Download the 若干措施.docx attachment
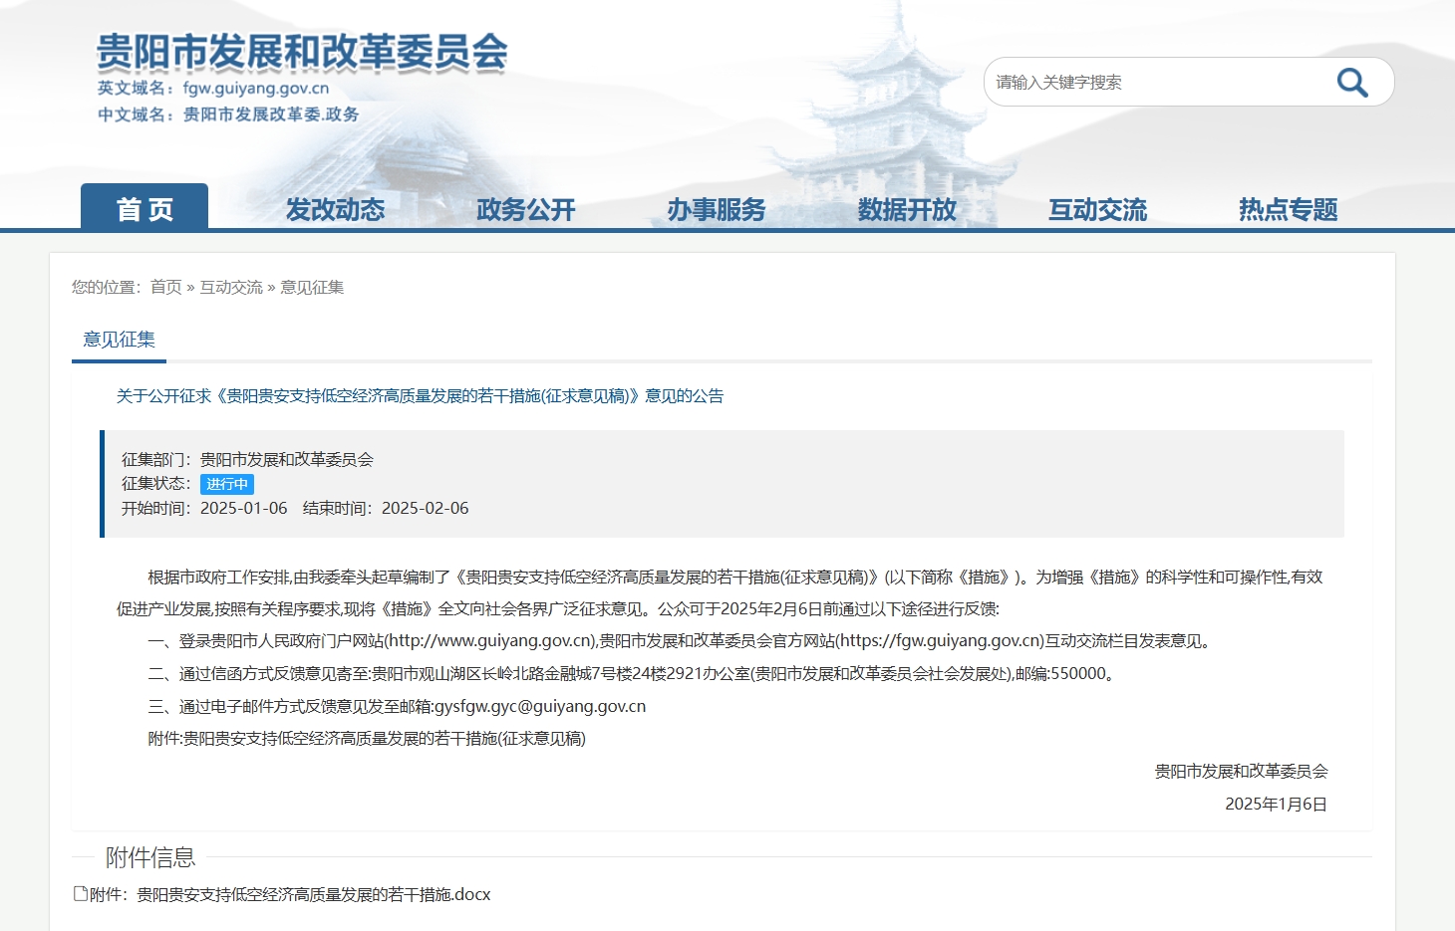This screenshot has height=931, width=1455. coord(313,894)
